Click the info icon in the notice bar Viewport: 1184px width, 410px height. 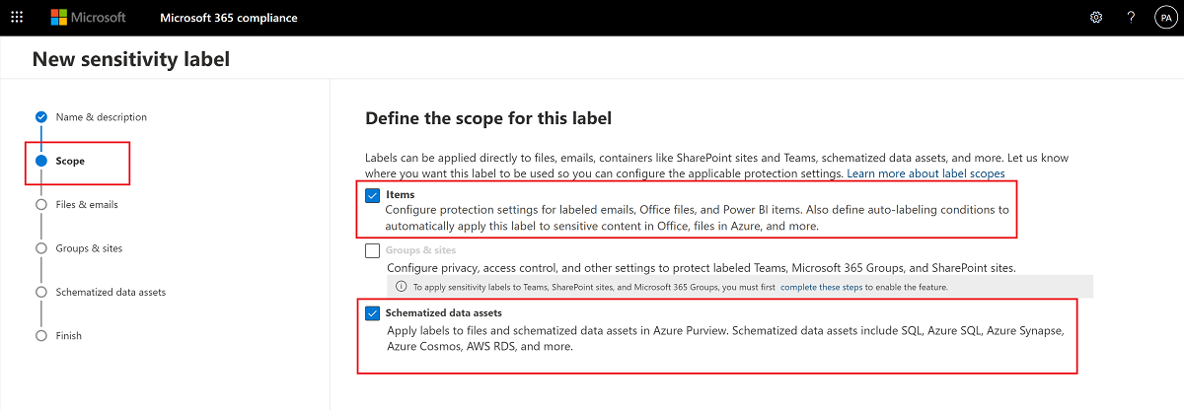tap(401, 287)
